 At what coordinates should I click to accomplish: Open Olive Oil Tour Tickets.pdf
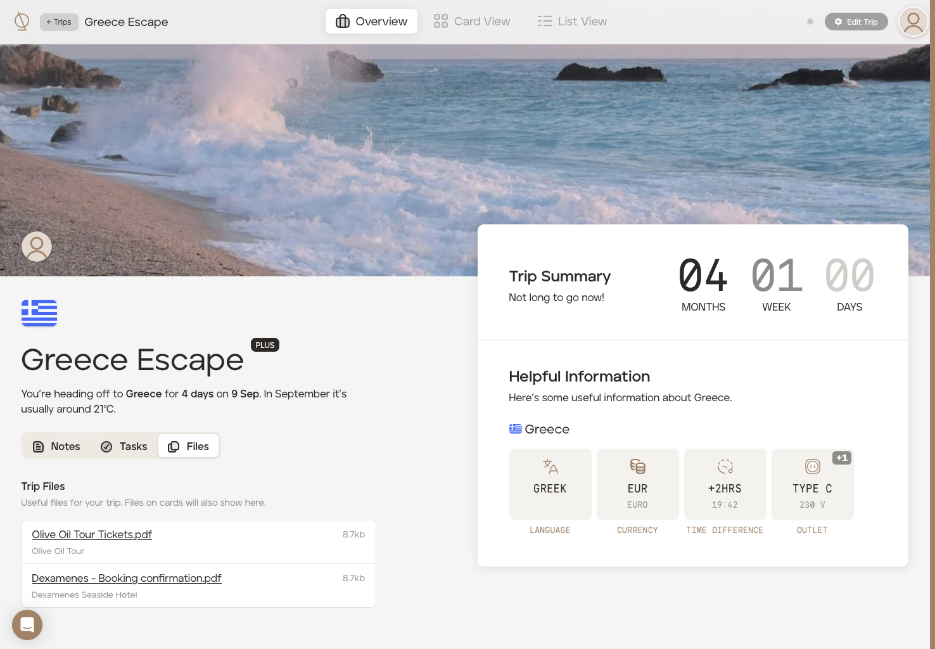(x=92, y=534)
